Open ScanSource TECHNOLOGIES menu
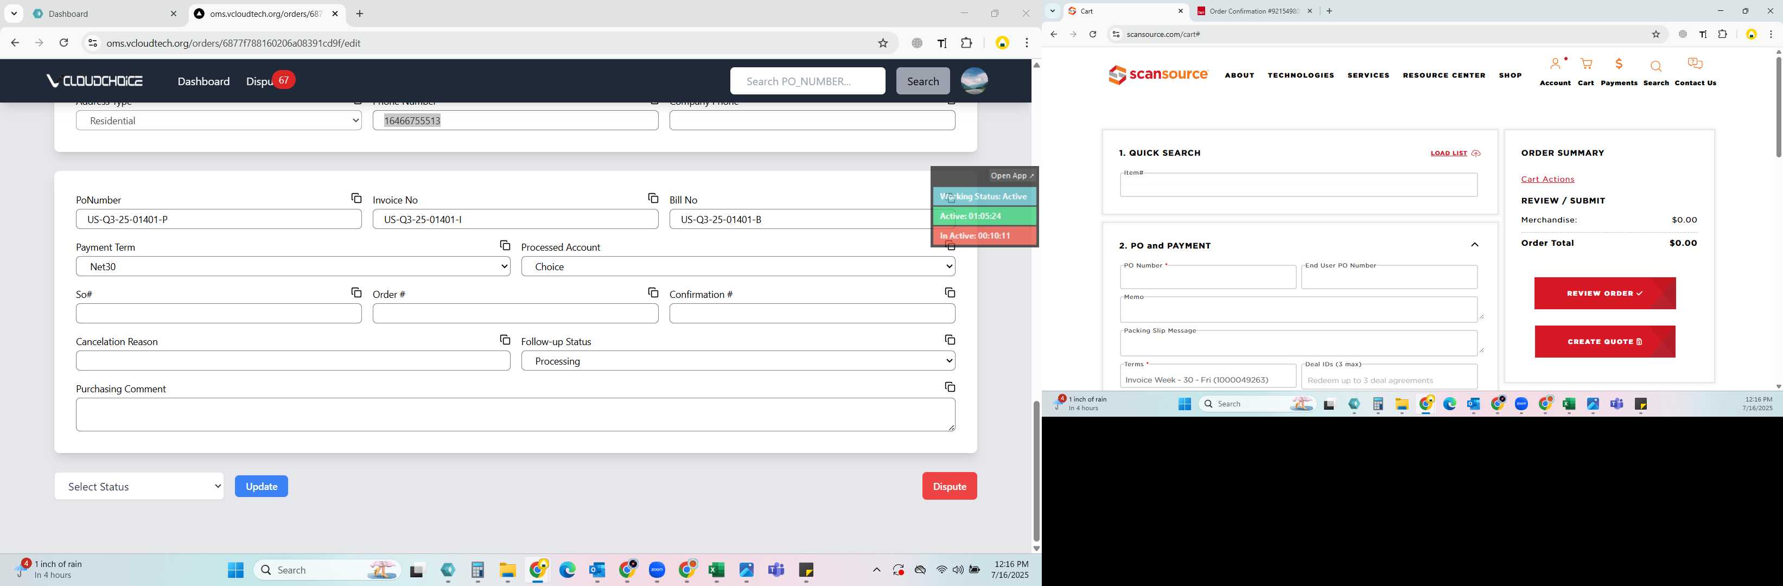Screen dimensions: 1783x586 pyautogui.click(x=1301, y=75)
